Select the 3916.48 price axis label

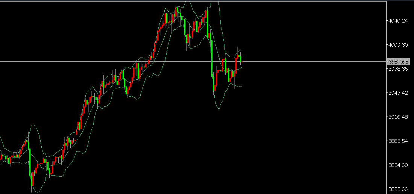tap(398, 117)
